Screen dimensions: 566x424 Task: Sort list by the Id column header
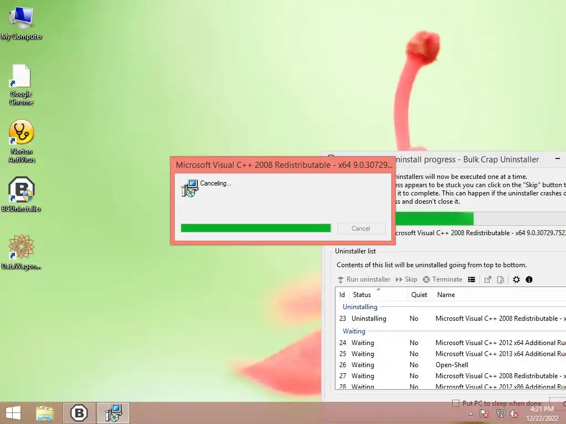pyautogui.click(x=342, y=295)
